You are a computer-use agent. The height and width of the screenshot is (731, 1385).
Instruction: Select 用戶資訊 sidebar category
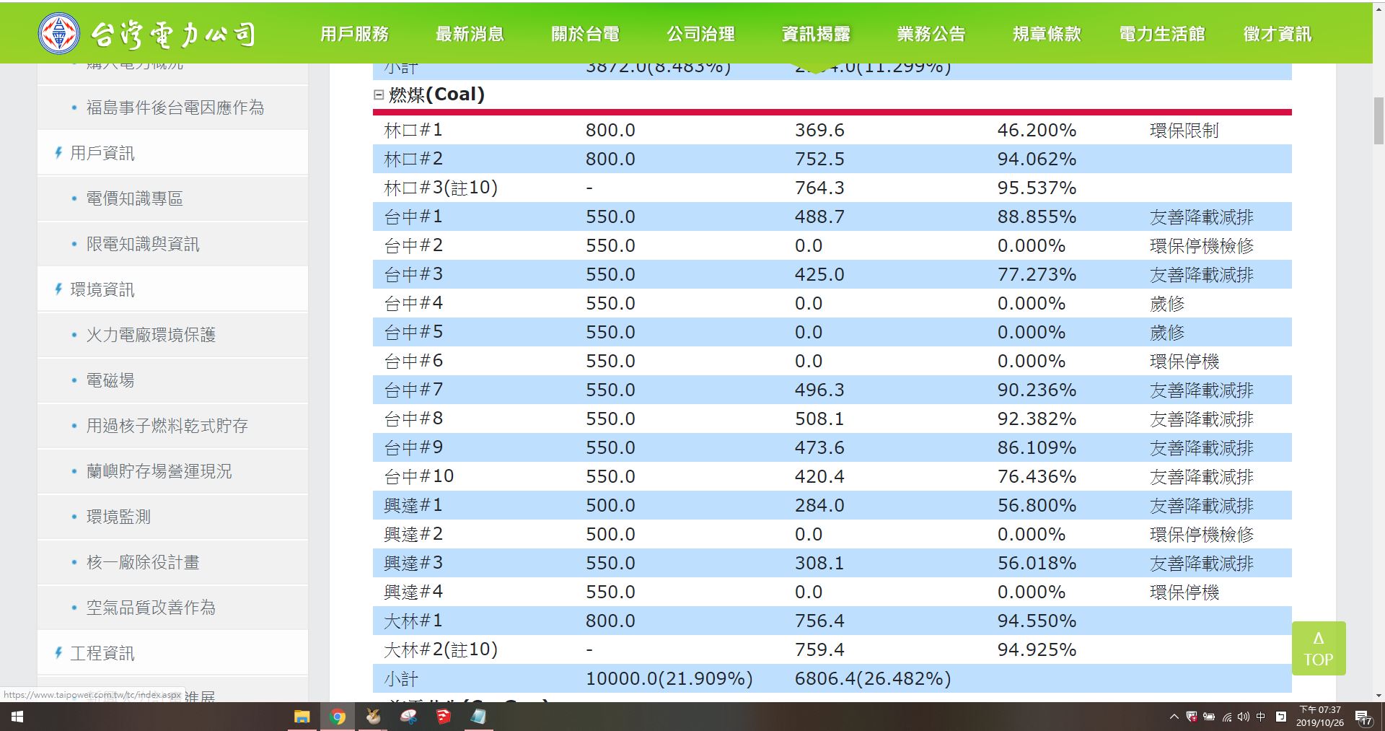tap(102, 153)
